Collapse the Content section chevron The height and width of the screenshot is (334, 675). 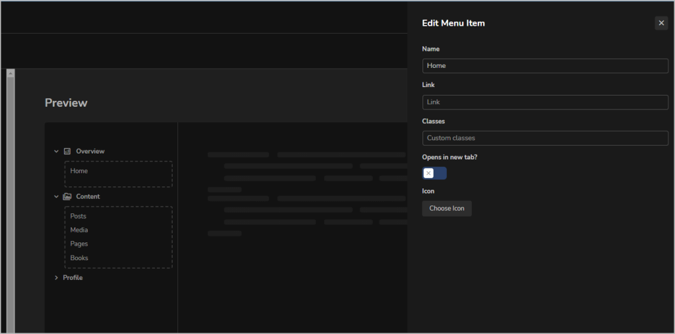pyautogui.click(x=57, y=196)
